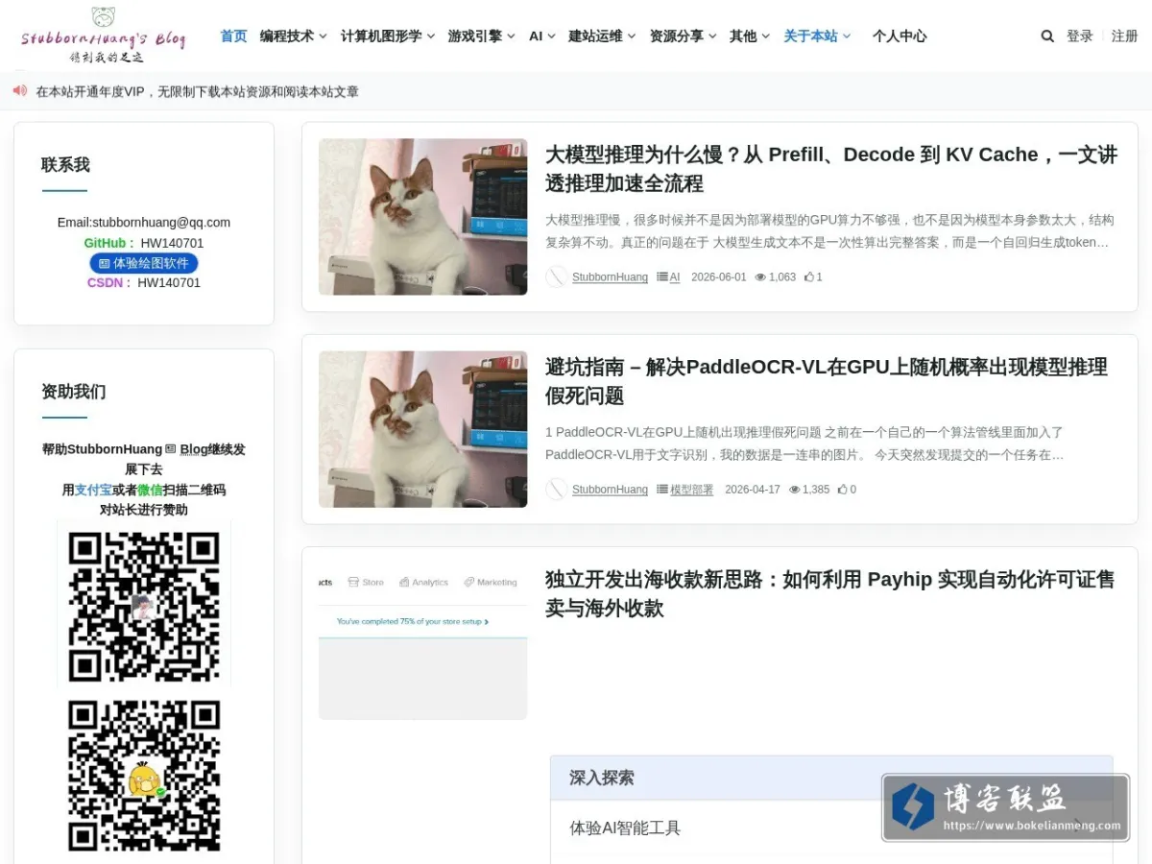The width and height of the screenshot is (1152, 864).
Task: Click category list icon beside AI tag
Action: coord(662,277)
